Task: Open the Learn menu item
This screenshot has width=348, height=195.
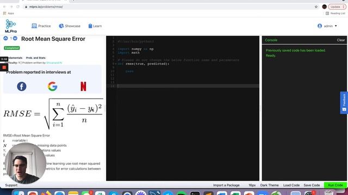Action: click(95, 26)
